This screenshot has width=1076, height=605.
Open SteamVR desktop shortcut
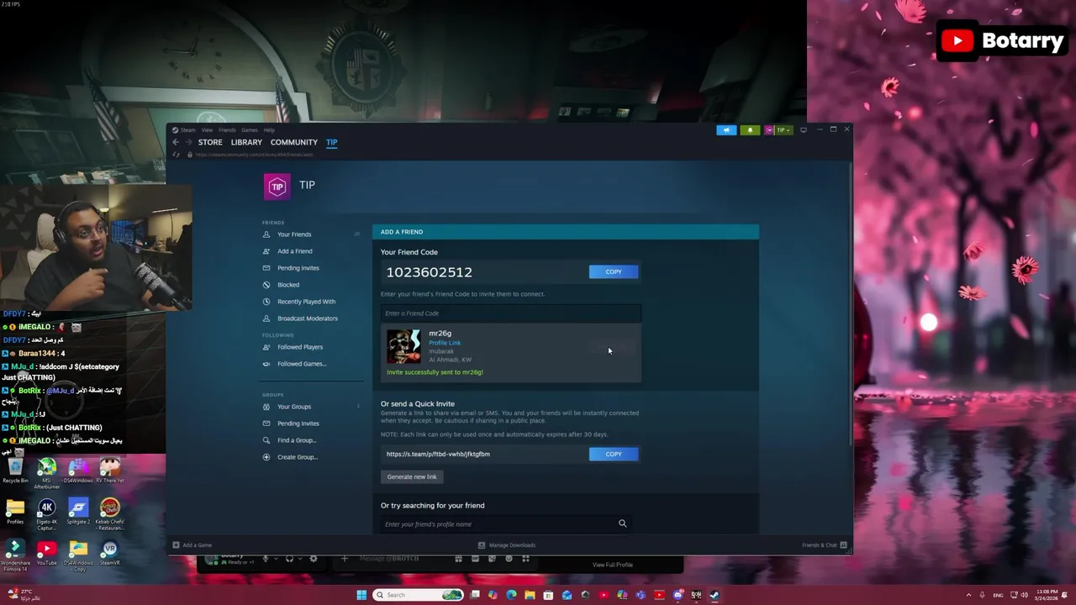point(109,554)
